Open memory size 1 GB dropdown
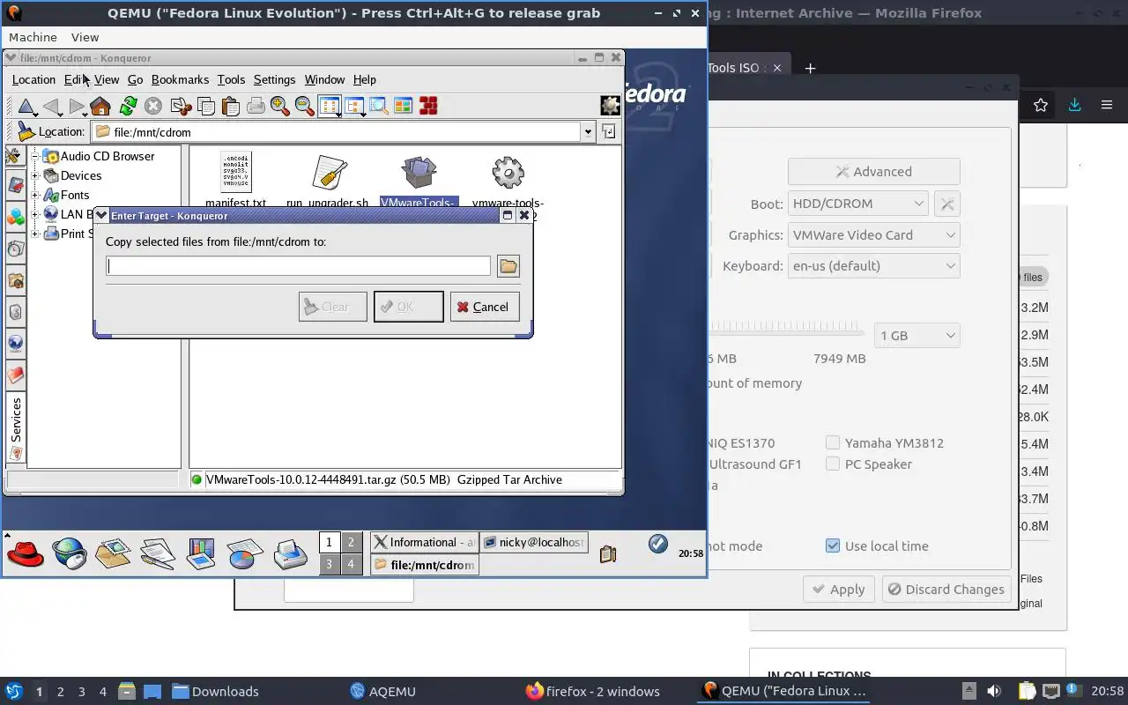 point(917,336)
